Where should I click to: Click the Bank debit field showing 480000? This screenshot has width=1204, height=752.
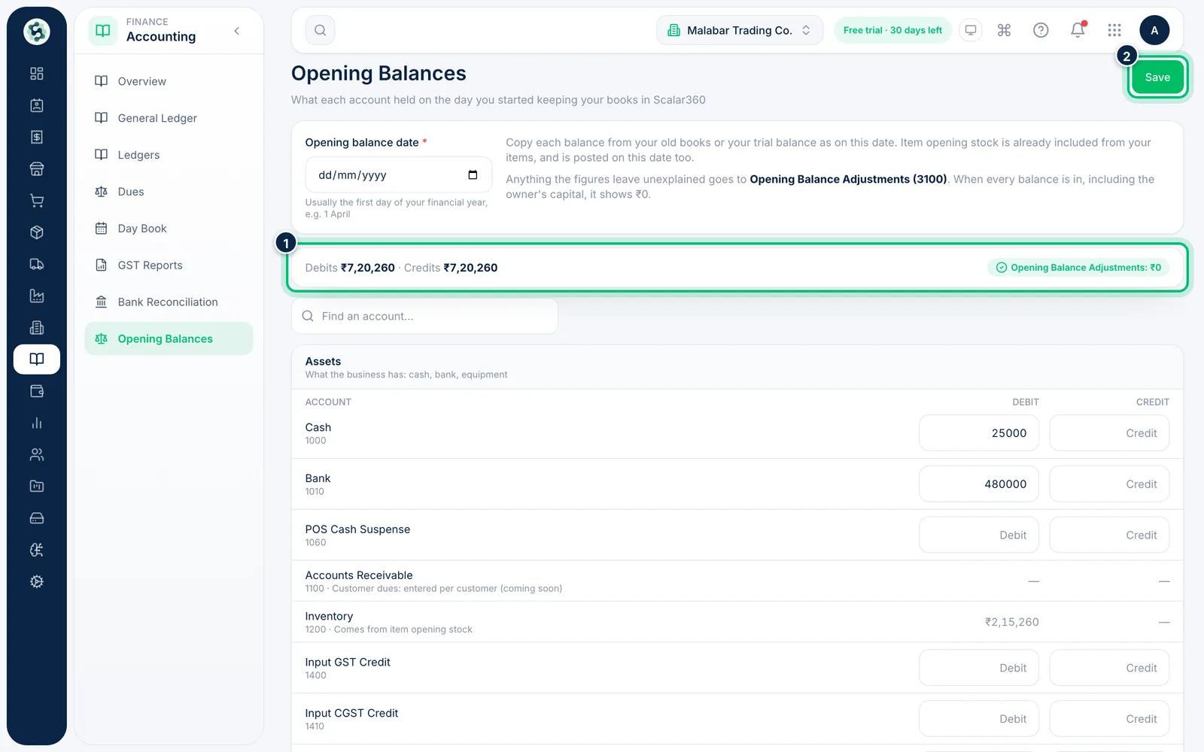pyautogui.click(x=978, y=484)
